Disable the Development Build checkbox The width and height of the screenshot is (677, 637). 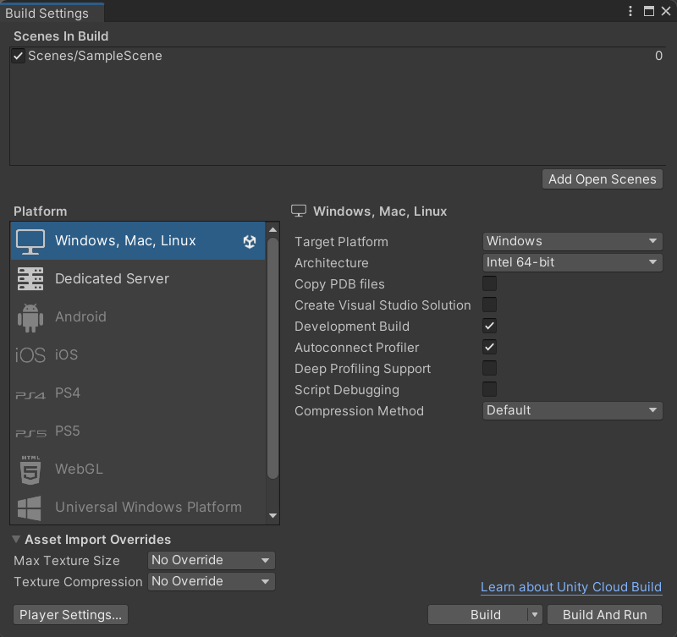click(489, 326)
